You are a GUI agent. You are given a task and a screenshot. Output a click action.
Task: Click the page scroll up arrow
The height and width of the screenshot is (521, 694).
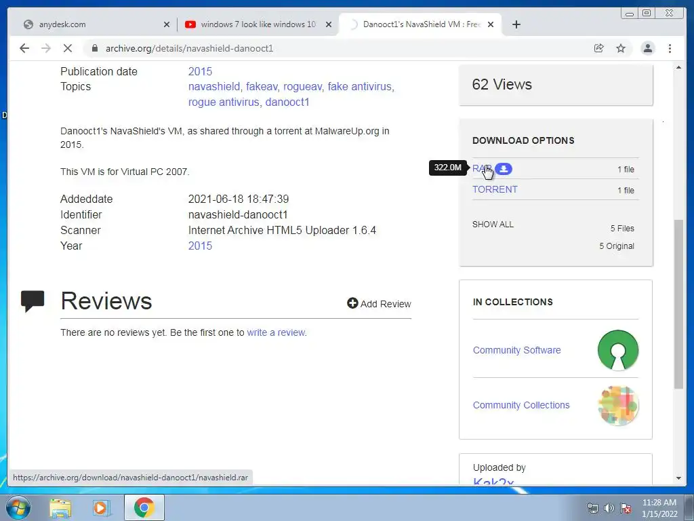(x=678, y=67)
